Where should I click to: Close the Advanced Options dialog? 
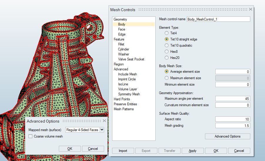coord(104,121)
